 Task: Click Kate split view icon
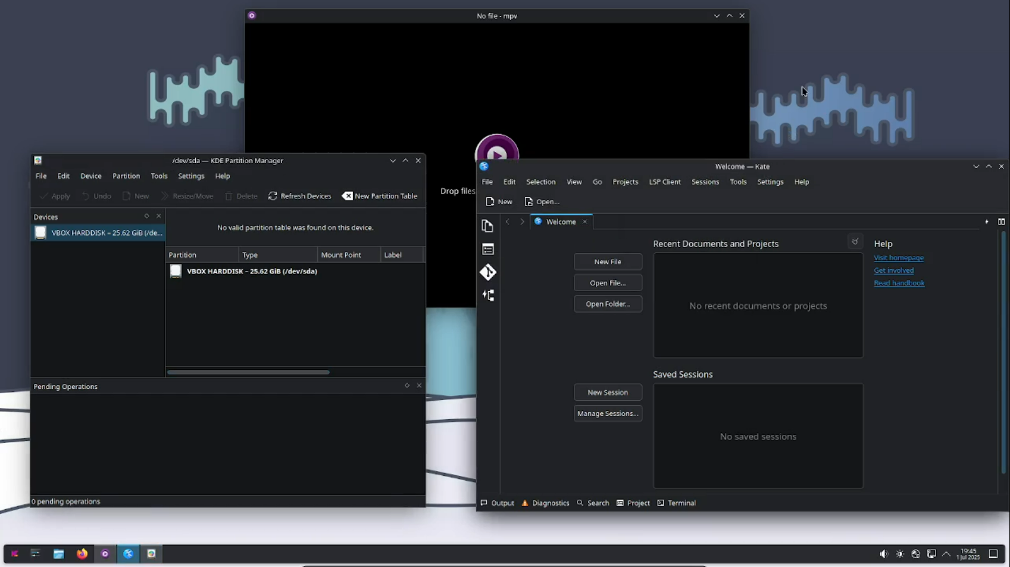1001,222
